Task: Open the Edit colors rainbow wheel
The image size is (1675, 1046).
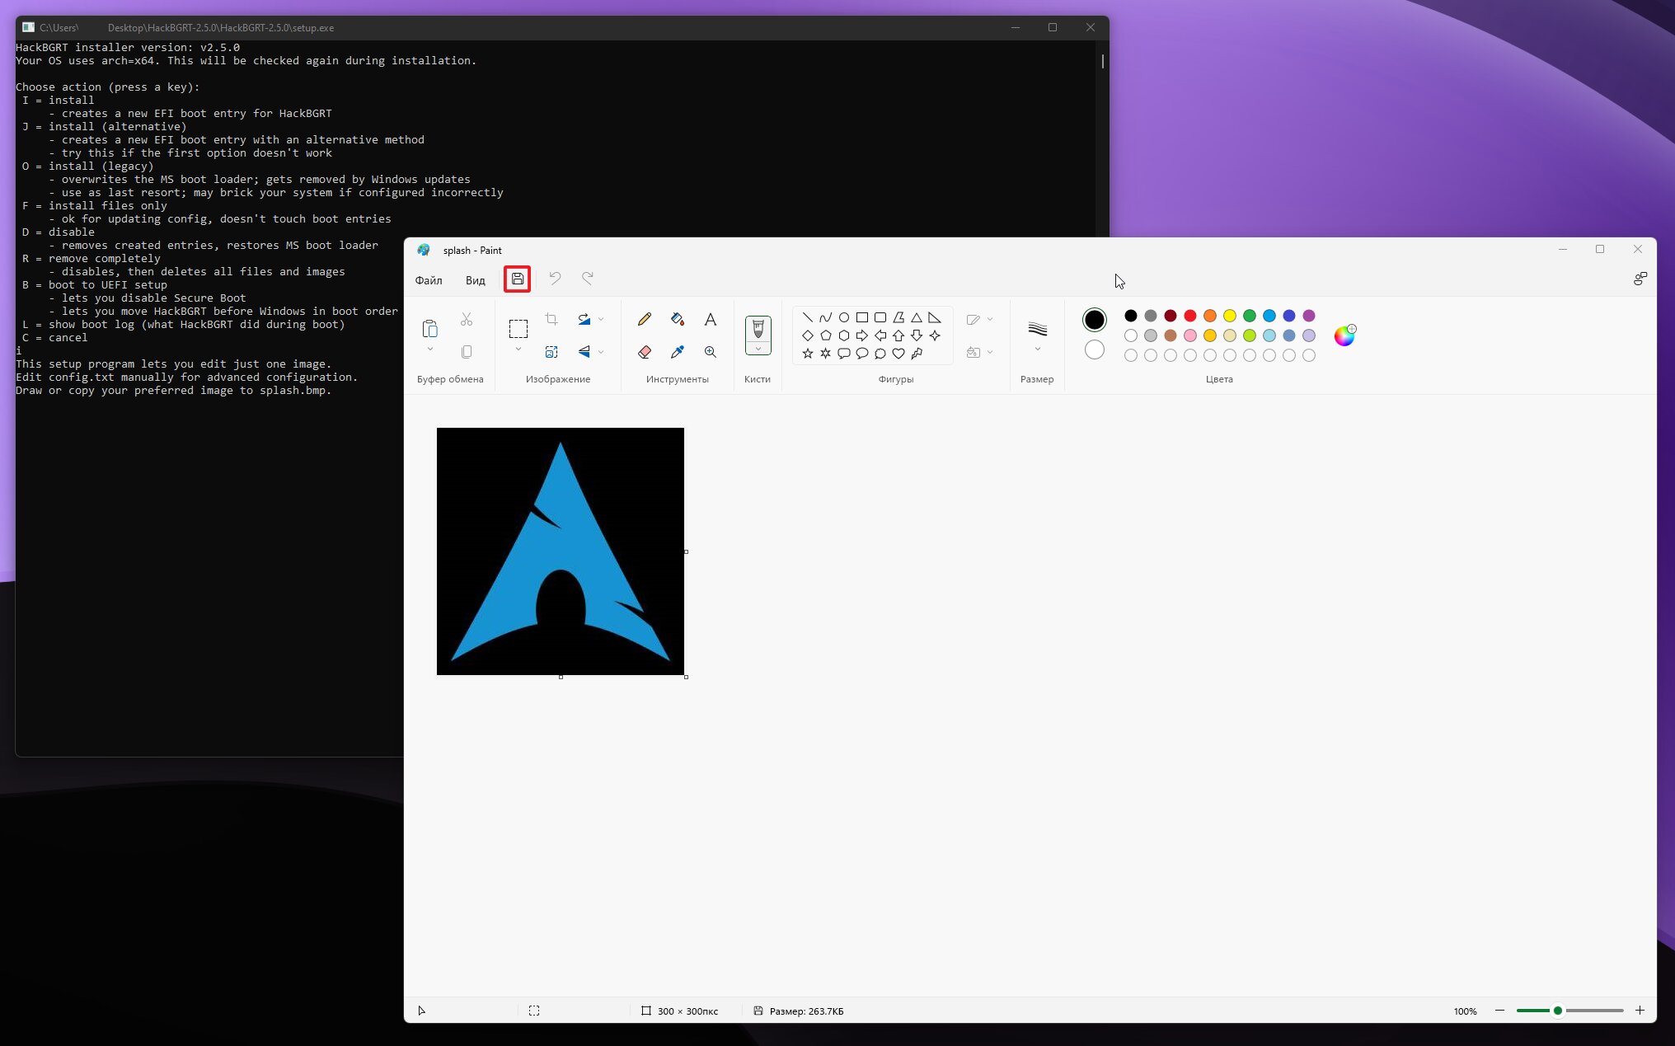Action: pos(1344,335)
